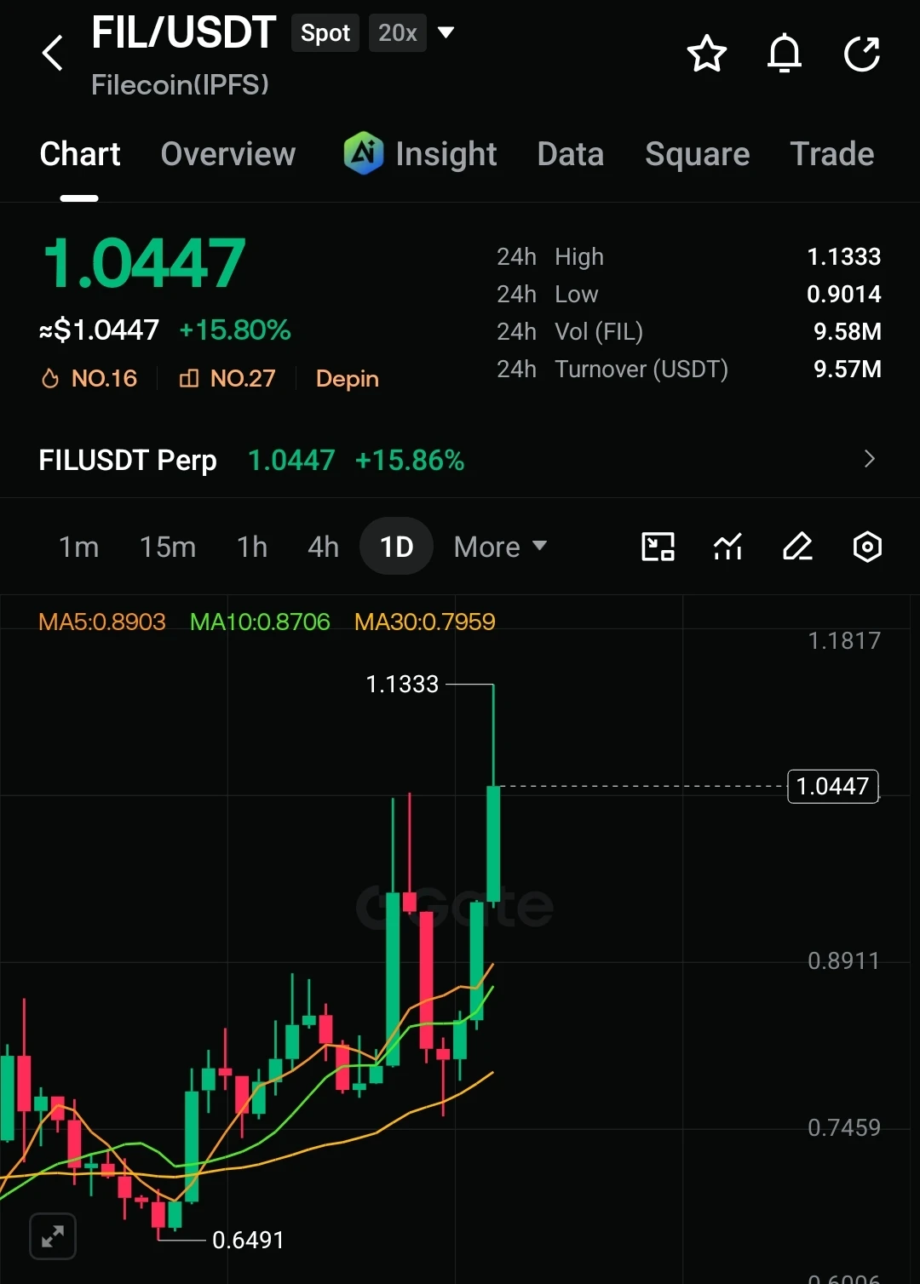Tap the FIL/USDT pair title
This screenshot has height=1284, width=920.
(x=183, y=32)
